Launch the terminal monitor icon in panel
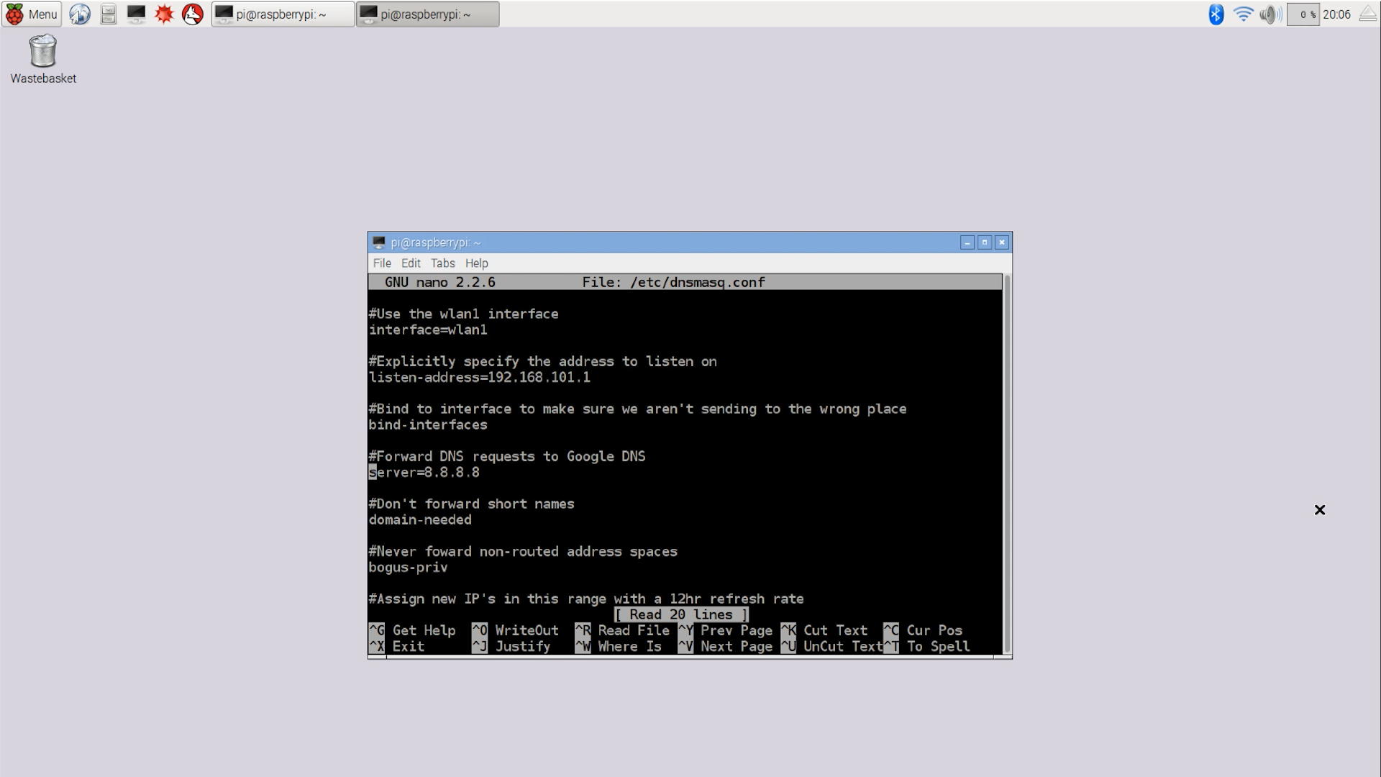Screen dimensions: 1381x777 (136, 14)
